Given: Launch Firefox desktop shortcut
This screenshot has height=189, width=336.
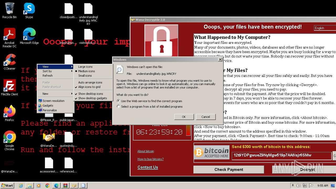Looking at the screenshot, I should 9,113.
